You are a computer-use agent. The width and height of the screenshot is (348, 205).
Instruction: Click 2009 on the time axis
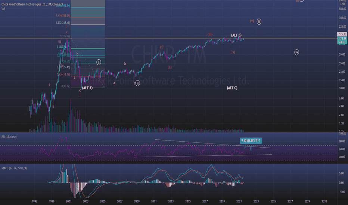(137, 201)
